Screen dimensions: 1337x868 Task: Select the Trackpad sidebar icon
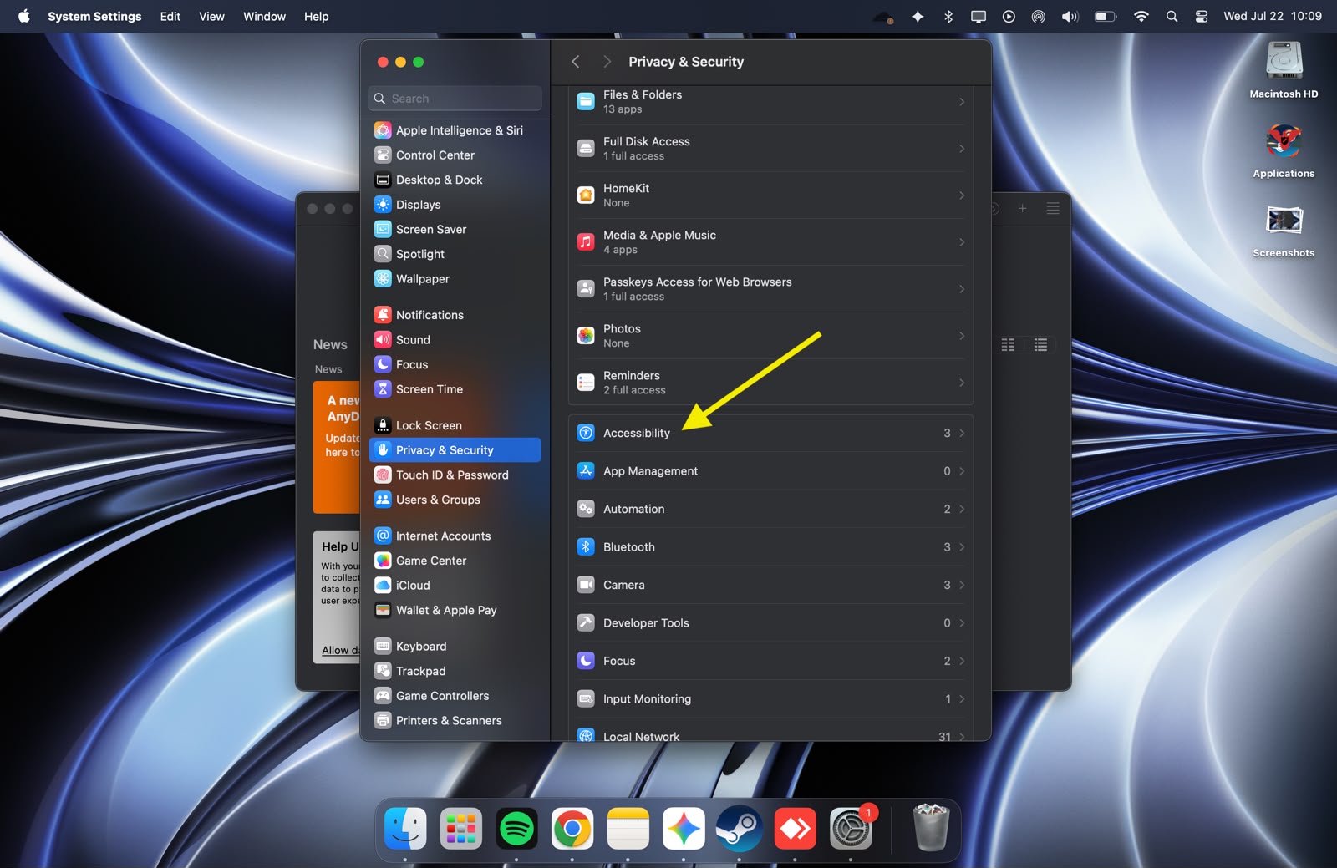coord(383,672)
